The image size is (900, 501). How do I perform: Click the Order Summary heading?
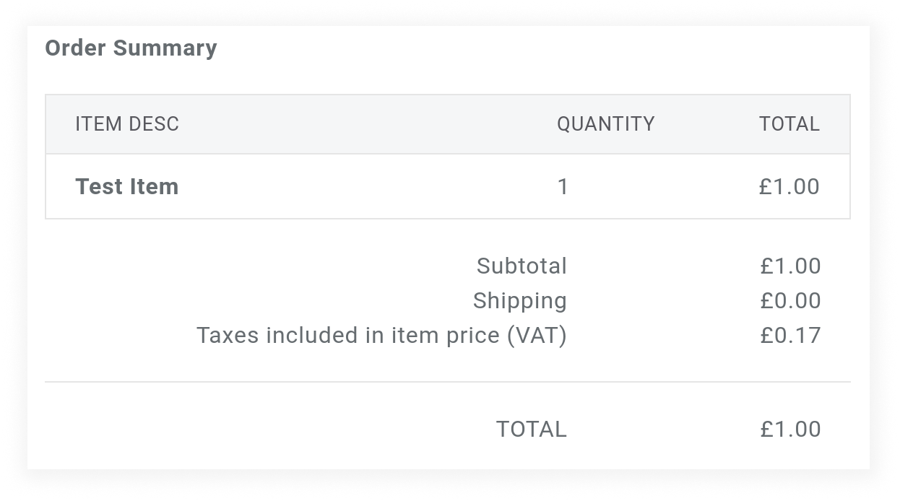[131, 48]
